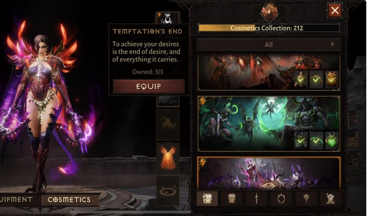Switch to the Cosmetics tab
Image resolution: width=376 pixels, height=216 pixels.
click(69, 199)
